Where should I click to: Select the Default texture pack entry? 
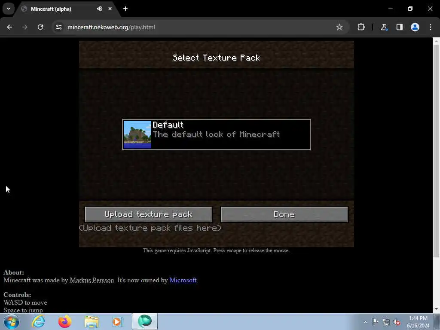pyautogui.click(x=217, y=134)
